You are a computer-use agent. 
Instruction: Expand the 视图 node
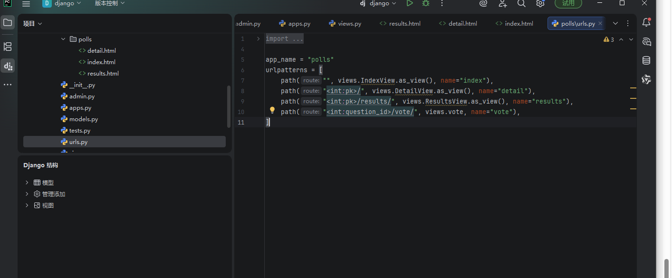pyautogui.click(x=27, y=205)
